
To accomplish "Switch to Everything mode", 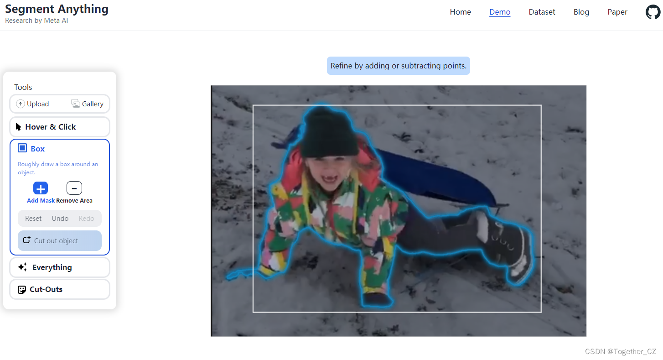I will click(x=60, y=267).
